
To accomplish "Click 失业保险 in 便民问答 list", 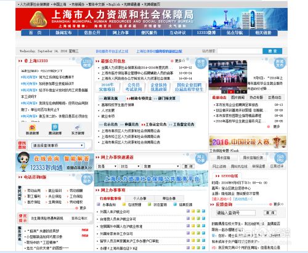I will 55,196.
